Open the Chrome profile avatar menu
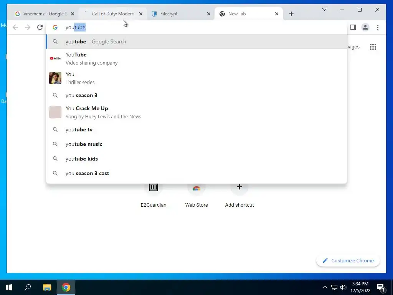 click(365, 27)
